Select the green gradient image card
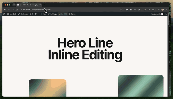This screenshot has height=99, width=173. click(x=141, y=86)
